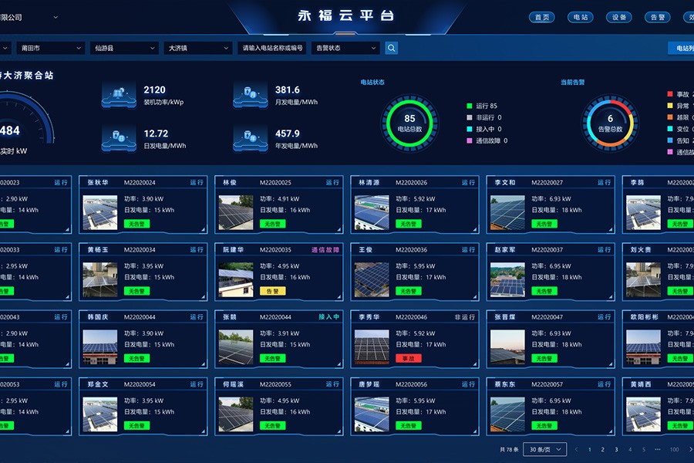This screenshot has width=694, height=463.
Task: Open the 设备 navigation tab
Action: (619, 17)
